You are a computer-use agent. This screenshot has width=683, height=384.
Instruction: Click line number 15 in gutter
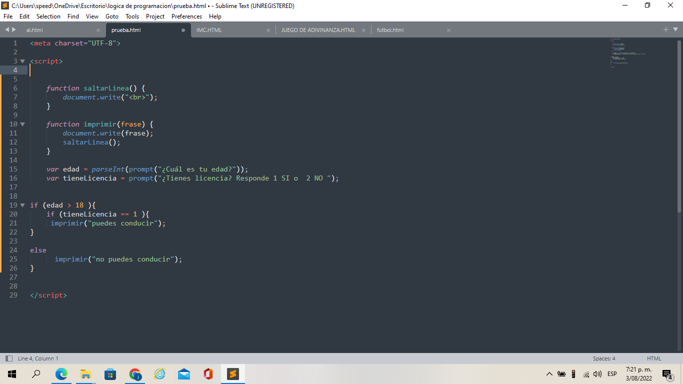point(13,169)
